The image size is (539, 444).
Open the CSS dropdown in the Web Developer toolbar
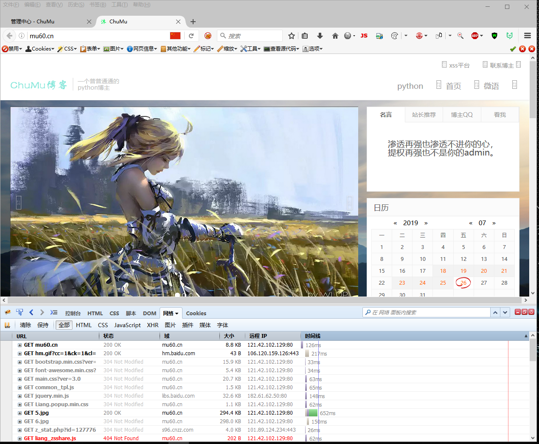tap(67, 49)
